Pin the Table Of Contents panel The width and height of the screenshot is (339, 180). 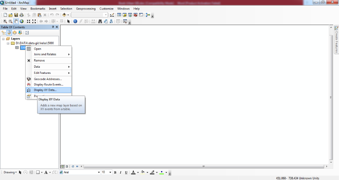click(x=53, y=27)
